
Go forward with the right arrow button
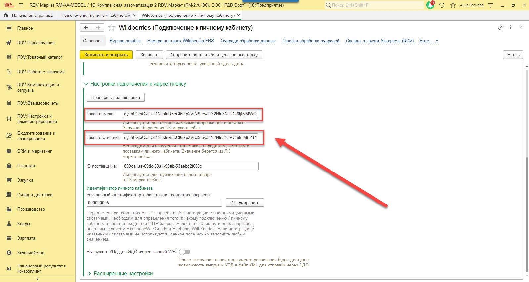pos(98,28)
